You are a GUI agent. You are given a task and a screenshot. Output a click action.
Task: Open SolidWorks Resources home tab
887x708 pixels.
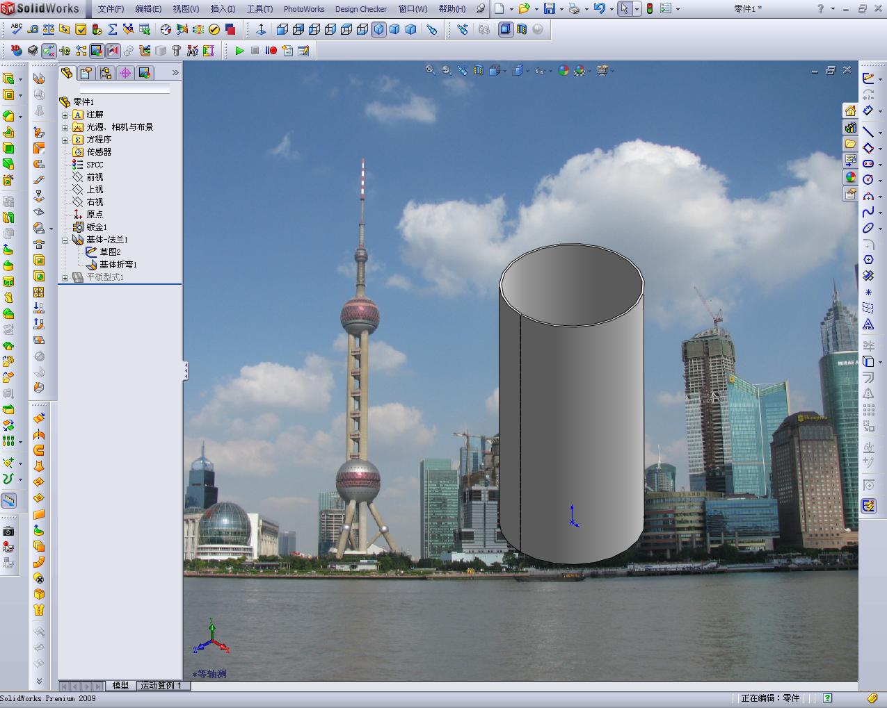coord(850,111)
